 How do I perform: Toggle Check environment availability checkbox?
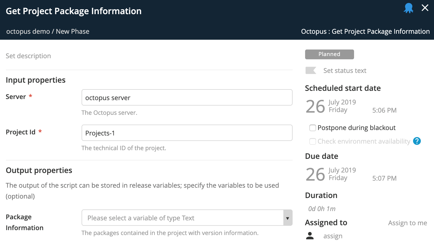[313, 141]
